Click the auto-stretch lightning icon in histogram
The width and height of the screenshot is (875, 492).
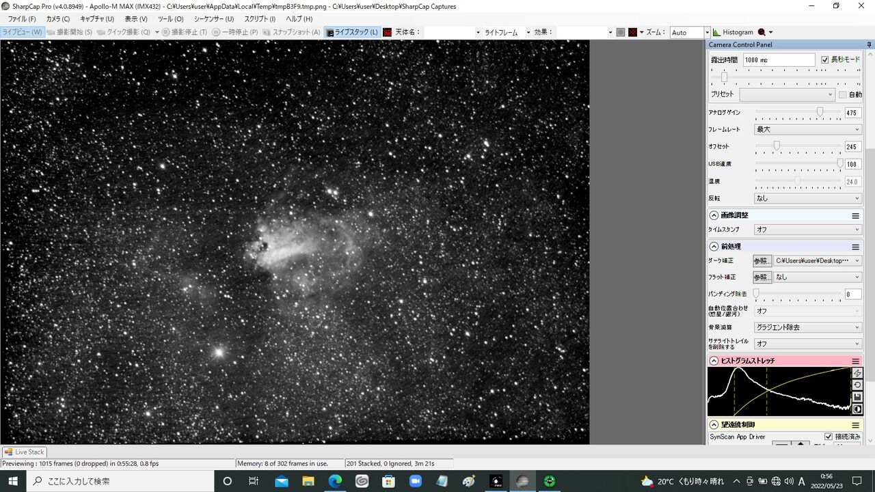857,373
